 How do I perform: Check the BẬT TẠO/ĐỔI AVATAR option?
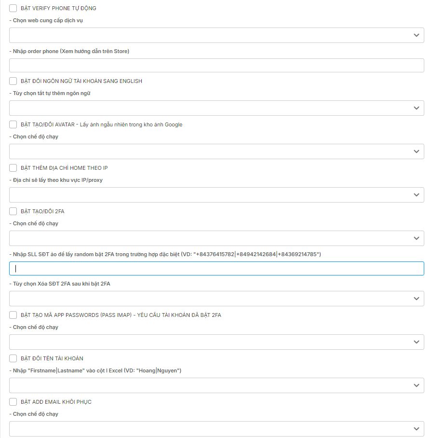point(13,124)
